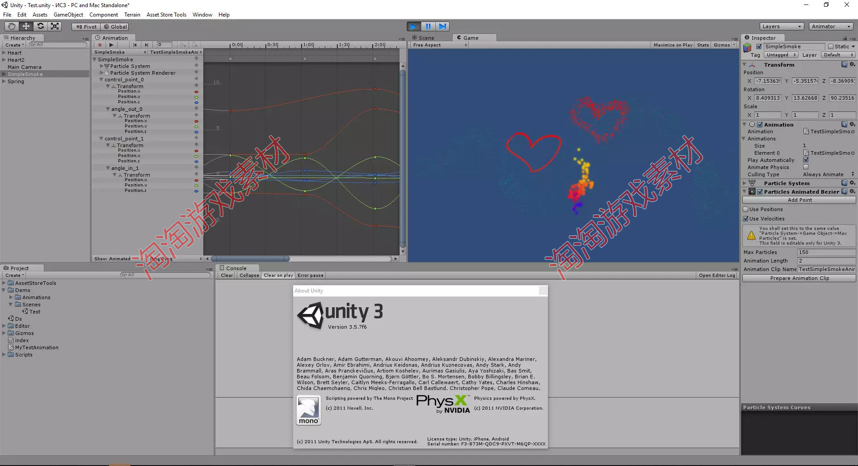858x466 pixels.
Task: Click the Animation timeline horizontal scrollbar
Action: coord(250,258)
